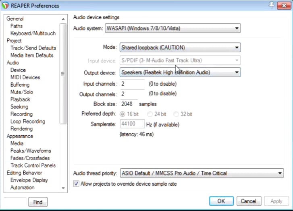Open Audio thread priority dropdown
The height and width of the screenshot is (211, 293).
click(202, 173)
